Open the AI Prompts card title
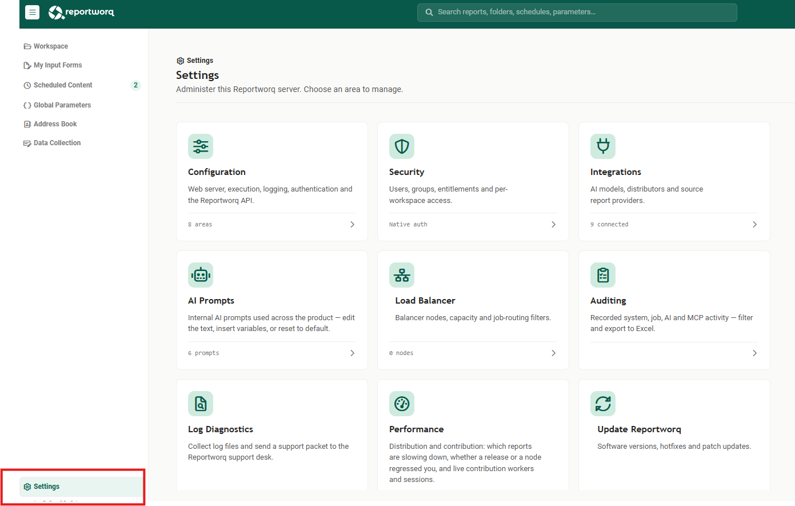The height and width of the screenshot is (506, 795). coord(211,301)
